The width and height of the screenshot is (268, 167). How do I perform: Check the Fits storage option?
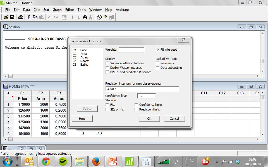pos(107,105)
